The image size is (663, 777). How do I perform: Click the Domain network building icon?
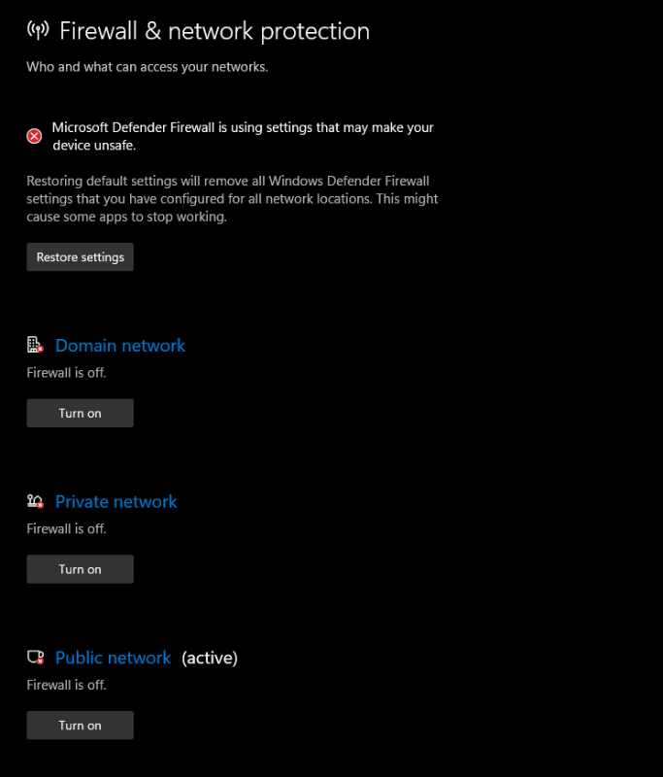point(36,345)
